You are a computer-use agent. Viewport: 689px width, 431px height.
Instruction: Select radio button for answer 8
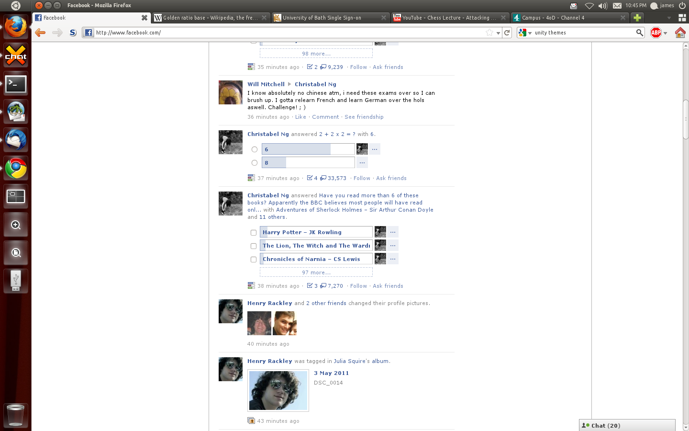coord(255,163)
